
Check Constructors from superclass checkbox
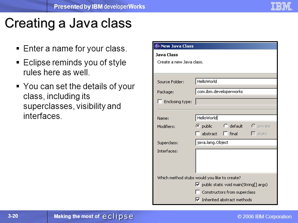pyautogui.click(x=198, y=192)
